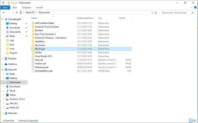Expand Bilder under Dieser PC
The width and height of the screenshot is (198, 123).
tap(4, 74)
